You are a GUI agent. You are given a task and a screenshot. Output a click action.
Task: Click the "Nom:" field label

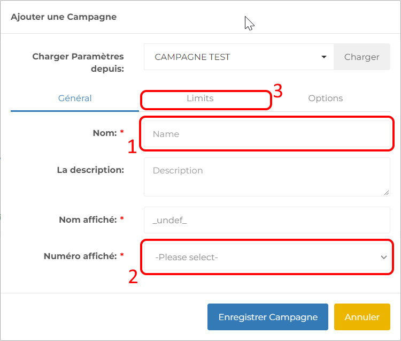(104, 133)
